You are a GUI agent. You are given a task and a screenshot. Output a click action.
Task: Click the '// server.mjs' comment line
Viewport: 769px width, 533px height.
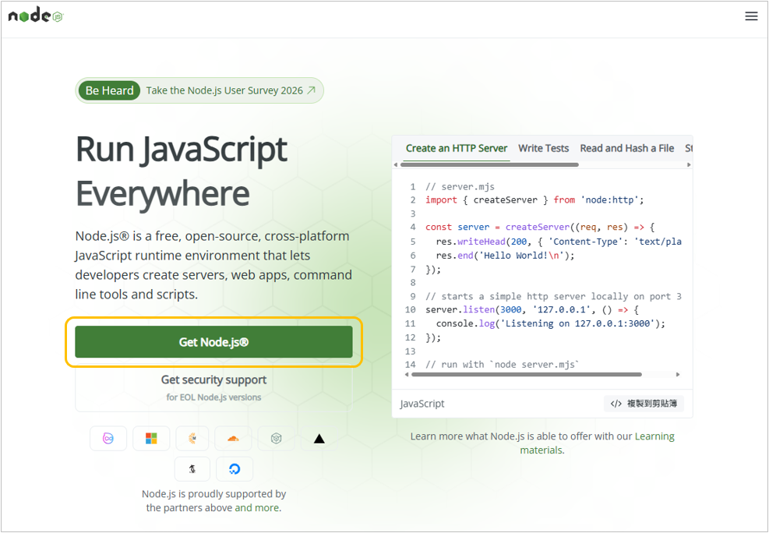[460, 187]
